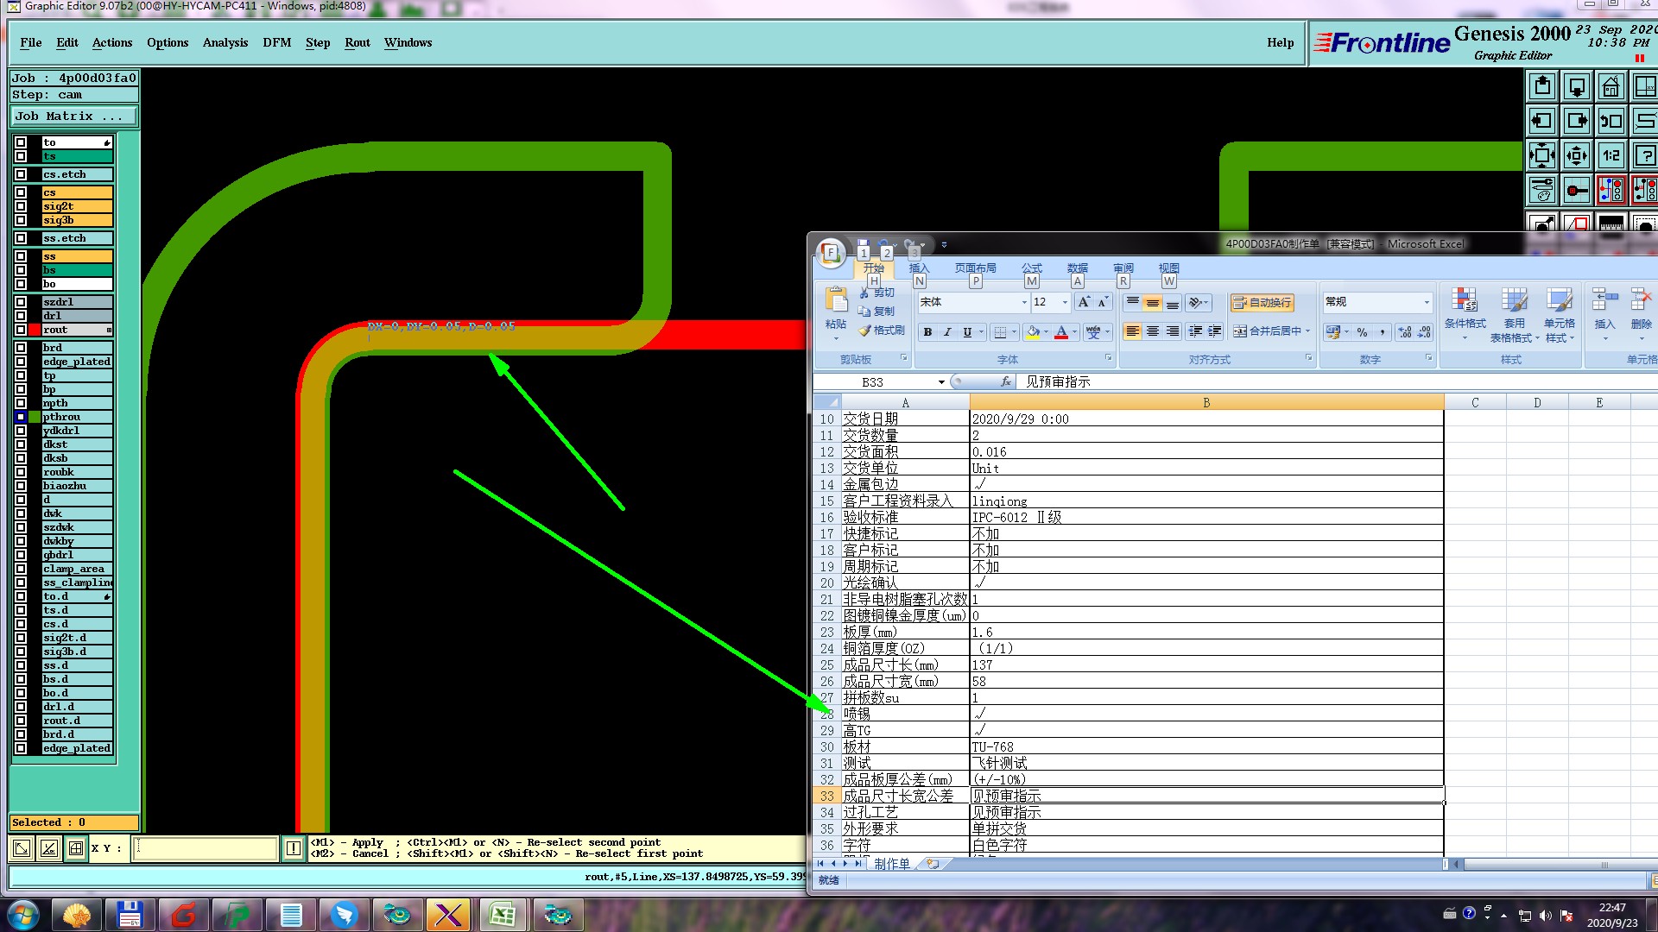1658x932 pixels.
Task: Click the pan up icon
Action: click(1542, 87)
